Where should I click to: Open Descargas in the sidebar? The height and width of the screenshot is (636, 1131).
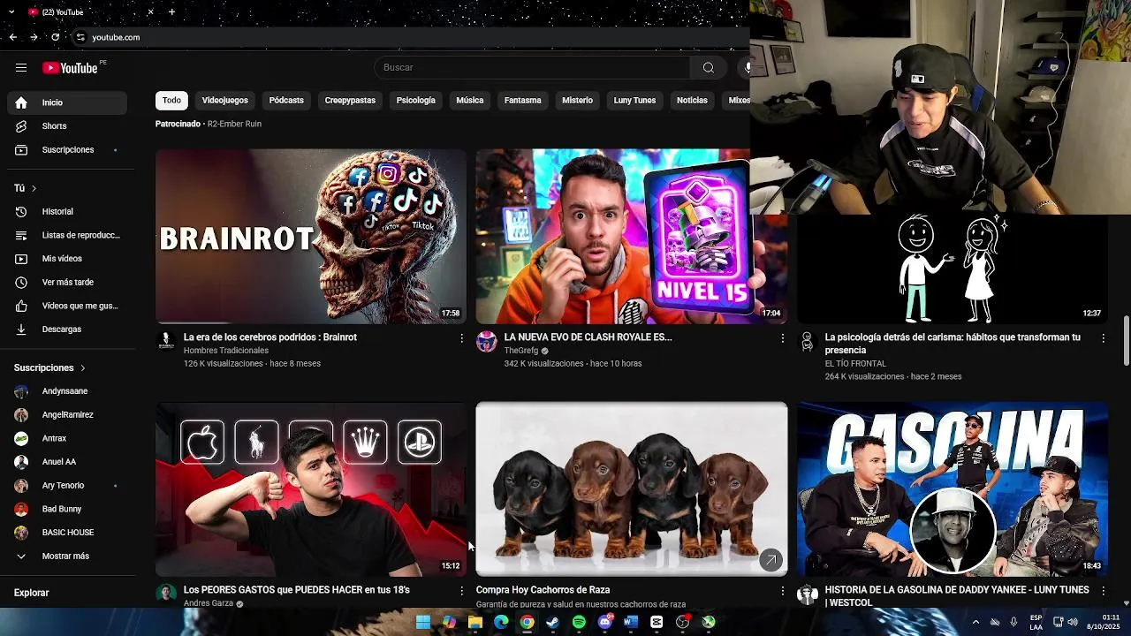point(67,329)
